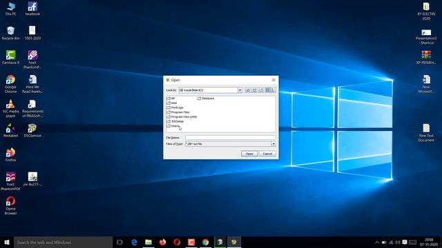Image resolution: width=442 pixels, height=248 pixels.
Task: Select XP-PENWin archive desktop icon
Action: click(x=426, y=57)
